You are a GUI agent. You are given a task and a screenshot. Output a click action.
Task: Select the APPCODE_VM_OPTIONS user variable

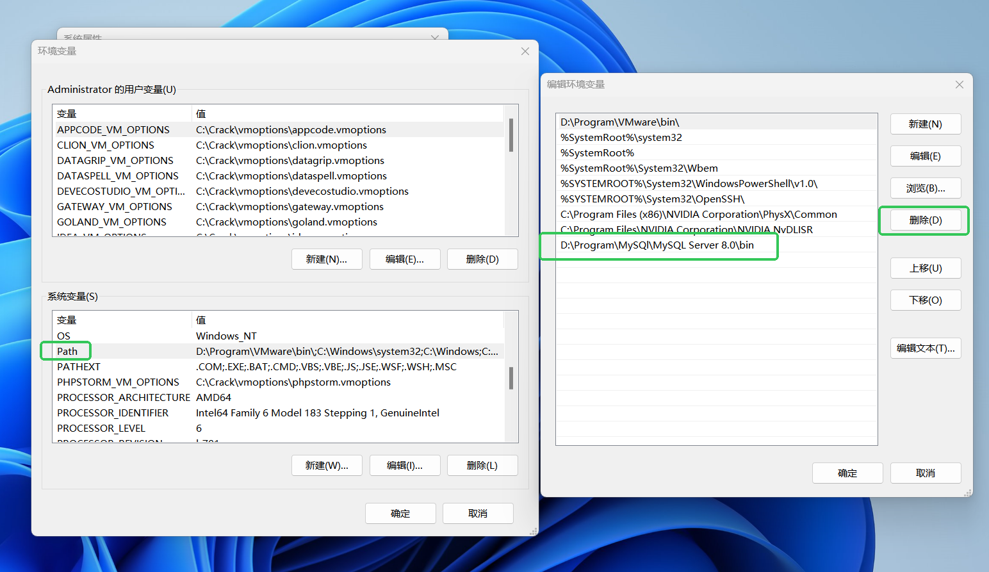point(279,130)
